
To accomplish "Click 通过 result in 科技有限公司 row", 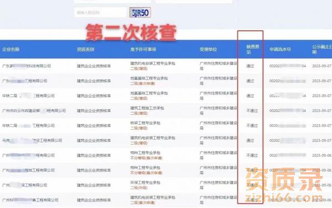I will tap(250, 66).
